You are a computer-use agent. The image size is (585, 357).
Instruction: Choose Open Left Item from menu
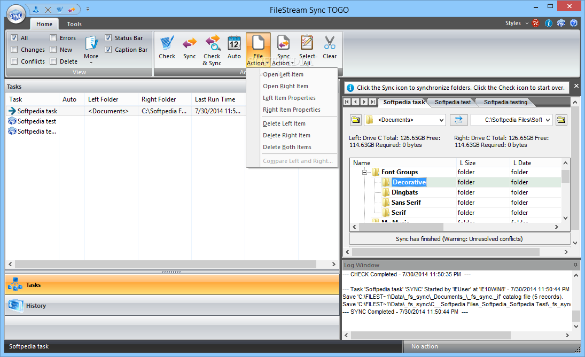coord(283,74)
